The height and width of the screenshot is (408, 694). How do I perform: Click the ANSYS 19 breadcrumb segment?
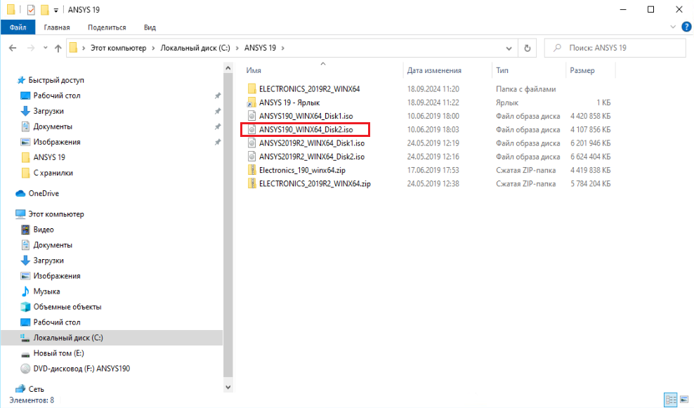point(260,48)
